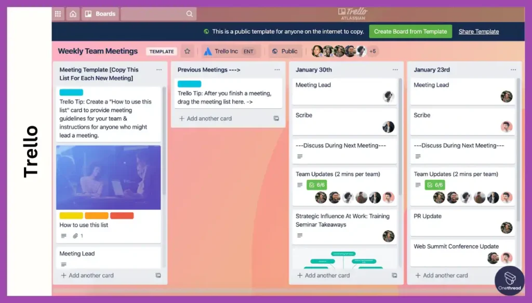The width and height of the screenshot is (532, 303).
Task: Click the yellow label on How to use card
Action: coord(71,215)
